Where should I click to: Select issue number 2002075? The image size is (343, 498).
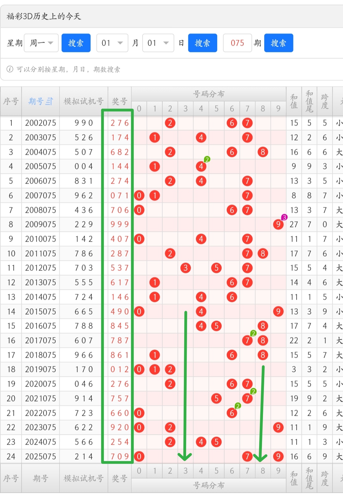41,123
